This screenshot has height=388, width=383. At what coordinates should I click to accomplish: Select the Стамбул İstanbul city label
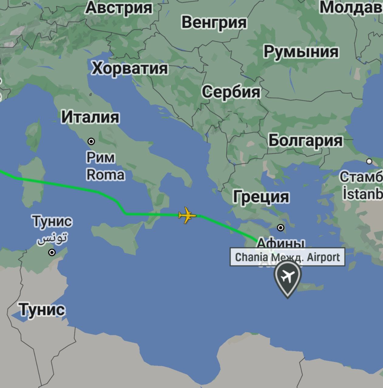[x=361, y=186]
